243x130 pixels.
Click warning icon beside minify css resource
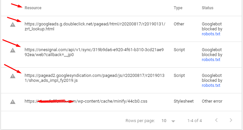[13, 102]
